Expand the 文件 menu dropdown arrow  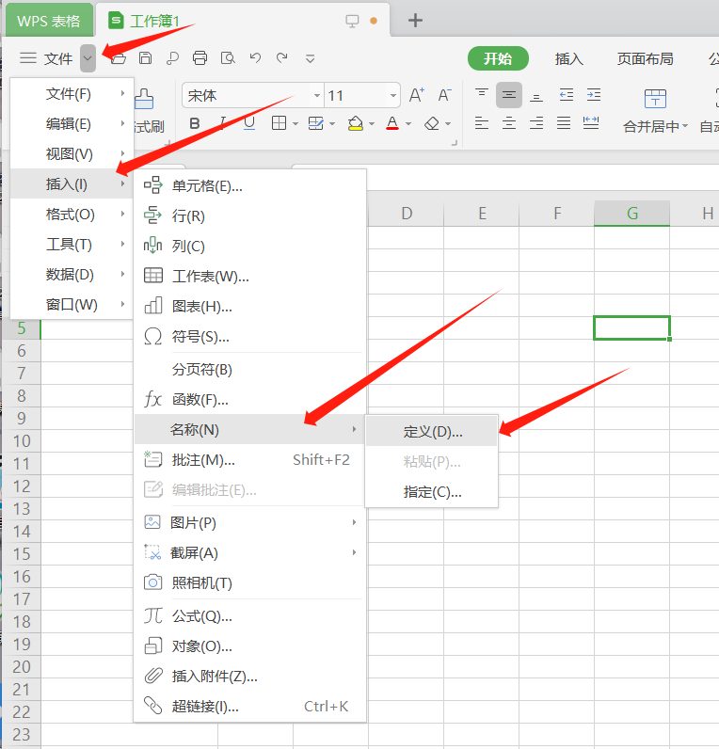coord(88,58)
